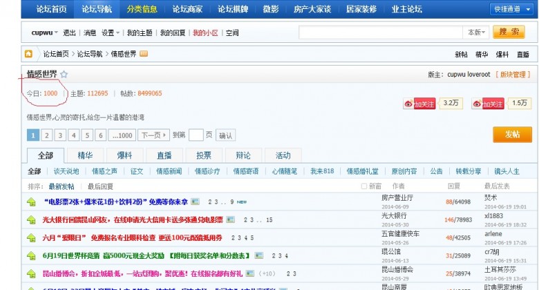Click the orange 搜索 button
The image size is (539, 290).
coord(510,33)
